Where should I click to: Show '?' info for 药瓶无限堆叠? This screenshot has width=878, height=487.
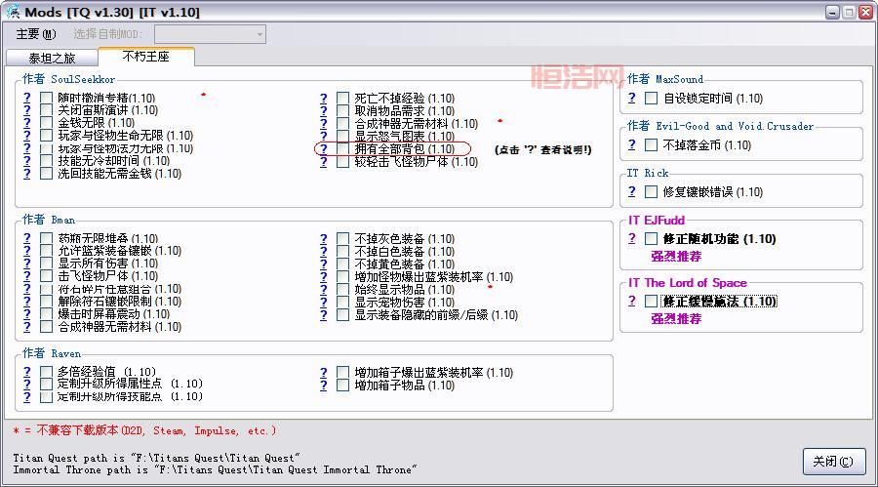[x=28, y=238]
